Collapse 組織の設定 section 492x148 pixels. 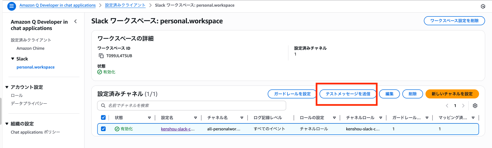[7, 124]
